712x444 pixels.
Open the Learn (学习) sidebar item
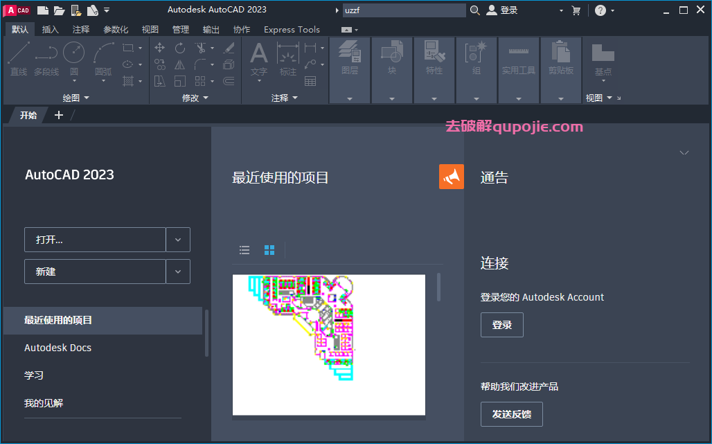pos(34,375)
